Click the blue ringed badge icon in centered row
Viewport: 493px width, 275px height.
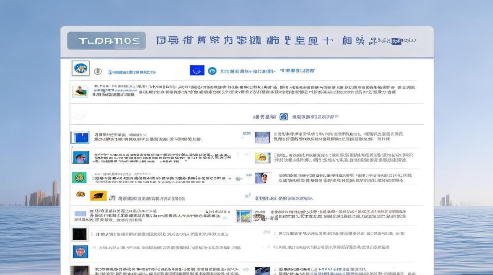click(x=284, y=117)
